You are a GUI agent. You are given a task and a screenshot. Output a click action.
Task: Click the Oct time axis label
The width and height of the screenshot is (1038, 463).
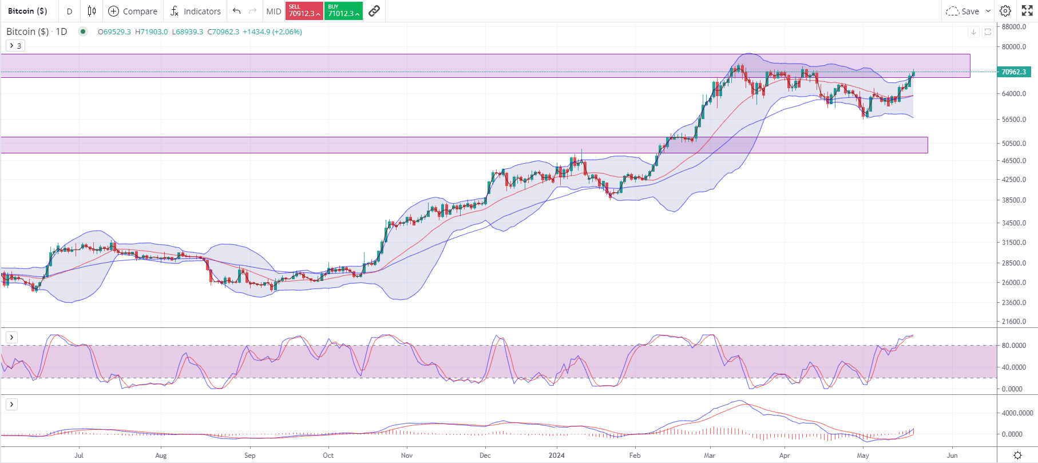(328, 456)
